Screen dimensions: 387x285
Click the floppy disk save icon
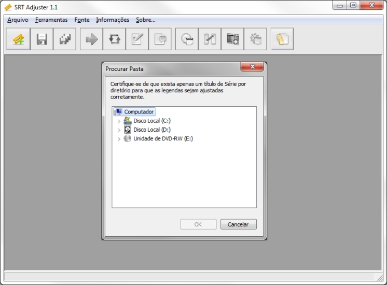point(42,39)
